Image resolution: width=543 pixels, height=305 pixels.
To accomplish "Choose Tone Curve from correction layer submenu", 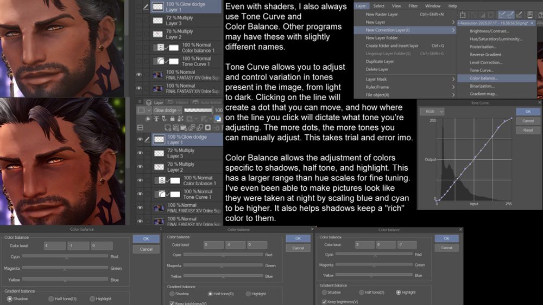I will [482, 70].
